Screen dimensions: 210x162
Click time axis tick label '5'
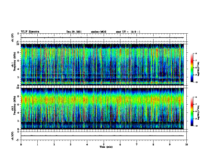click(x=104, y=145)
